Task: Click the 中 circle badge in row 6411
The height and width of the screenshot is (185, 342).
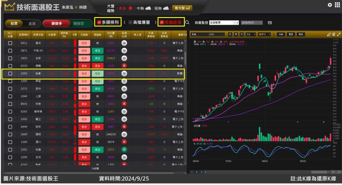Action: (x=124, y=43)
